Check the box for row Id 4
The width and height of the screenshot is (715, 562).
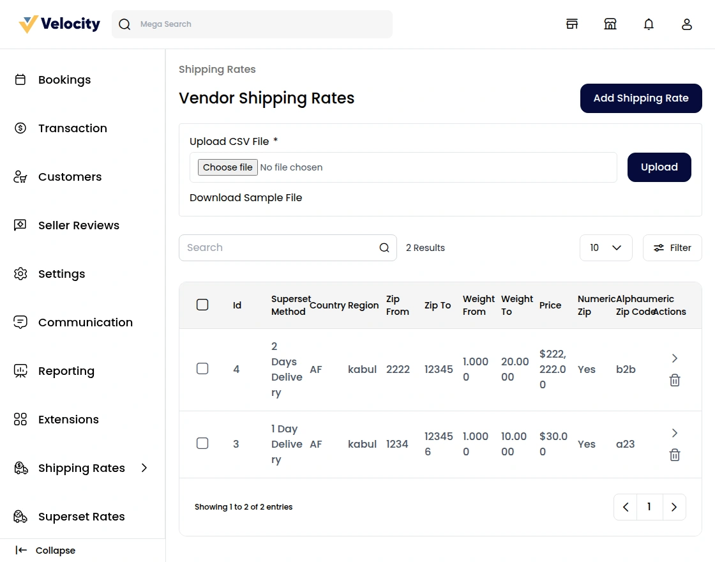[x=202, y=368]
